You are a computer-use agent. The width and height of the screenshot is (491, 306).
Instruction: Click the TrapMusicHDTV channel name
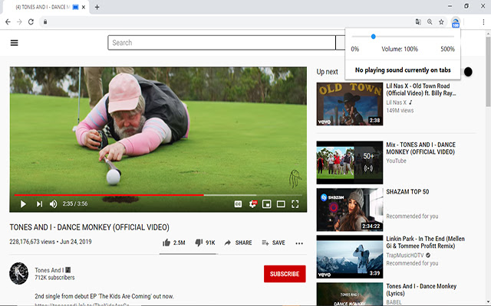404,255
